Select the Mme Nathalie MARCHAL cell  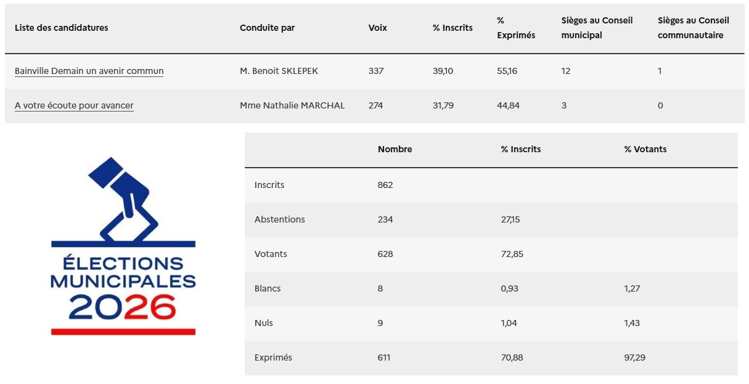click(x=292, y=105)
